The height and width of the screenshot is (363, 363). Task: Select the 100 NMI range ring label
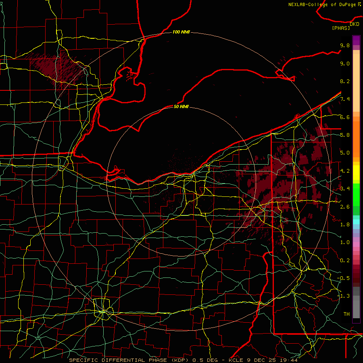pos(181,32)
